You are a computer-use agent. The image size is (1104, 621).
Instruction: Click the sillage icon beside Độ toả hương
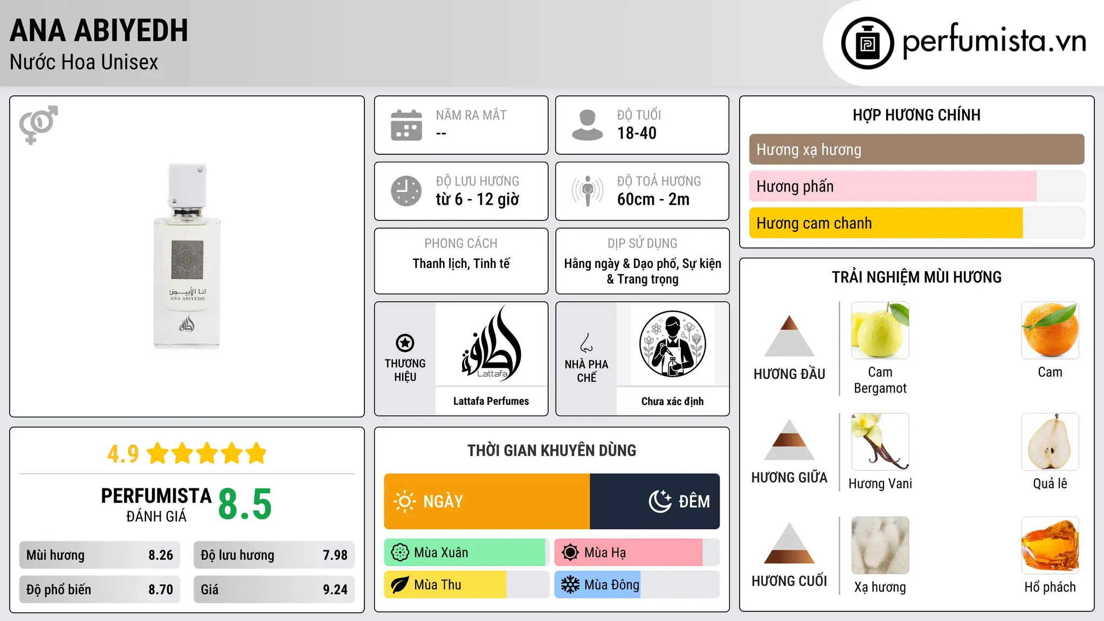(587, 191)
